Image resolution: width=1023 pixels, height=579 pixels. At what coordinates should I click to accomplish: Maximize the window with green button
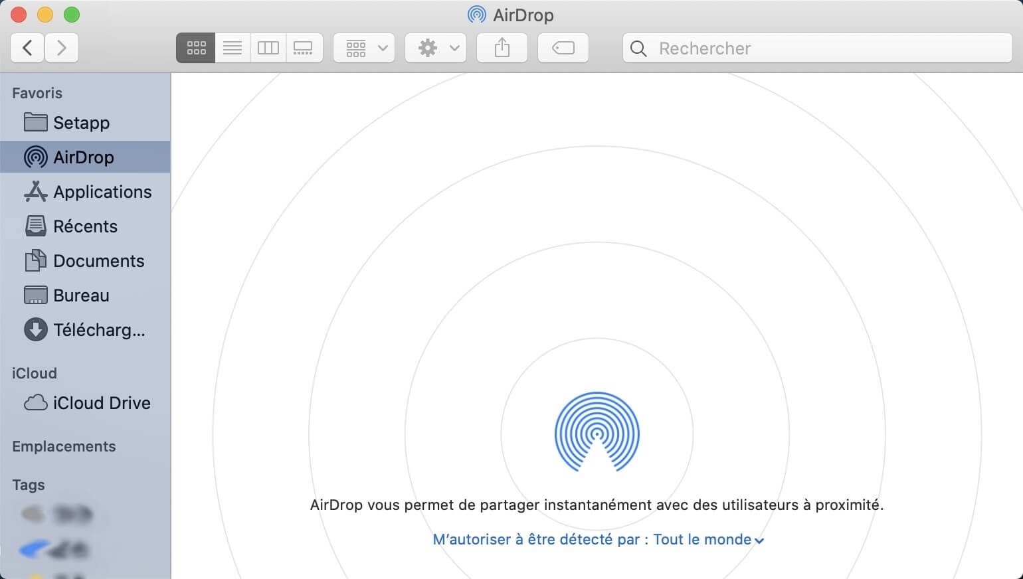point(72,15)
